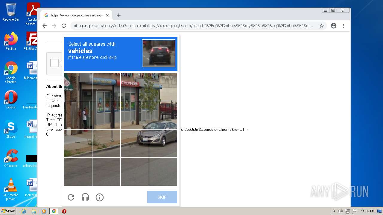Open the VLC media player shortcut
The width and height of the screenshot is (383, 215).
pos(11,189)
